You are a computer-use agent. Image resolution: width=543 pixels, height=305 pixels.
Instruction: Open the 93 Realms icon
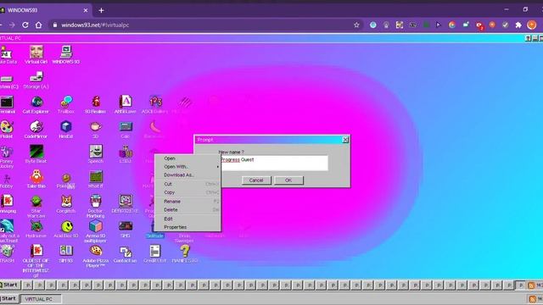point(96,105)
